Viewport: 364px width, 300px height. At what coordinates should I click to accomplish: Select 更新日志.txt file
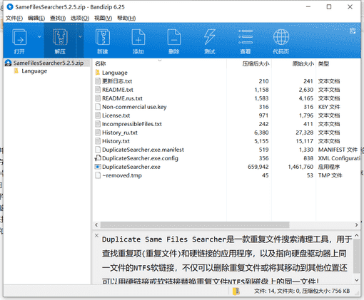tap(117, 81)
